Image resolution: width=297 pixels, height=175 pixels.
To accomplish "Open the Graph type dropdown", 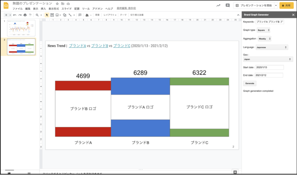I will click(x=264, y=30).
